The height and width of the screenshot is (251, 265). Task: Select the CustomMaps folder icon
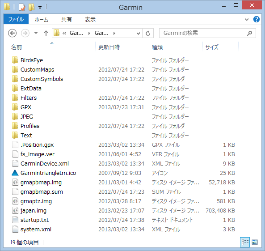[x=15, y=69]
